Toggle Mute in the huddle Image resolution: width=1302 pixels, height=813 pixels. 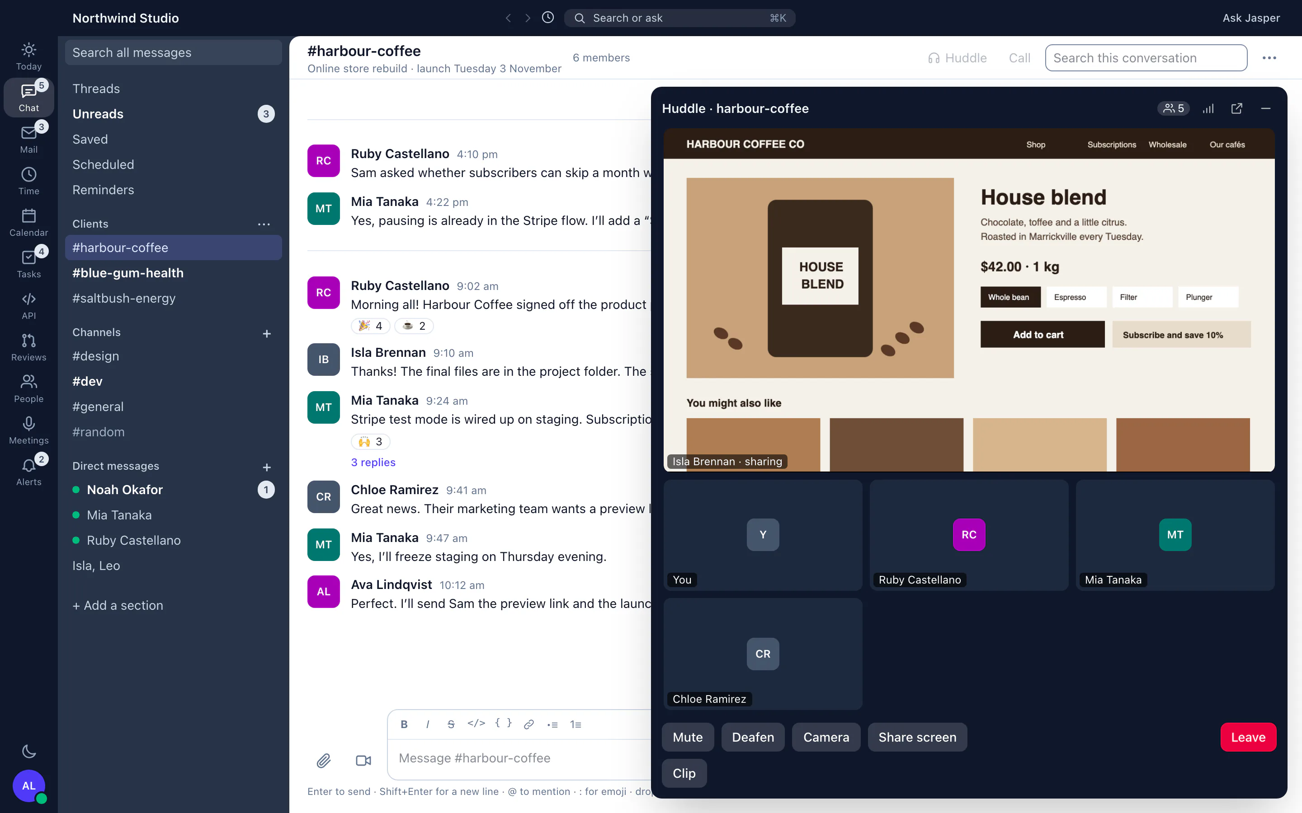[x=688, y=737]
